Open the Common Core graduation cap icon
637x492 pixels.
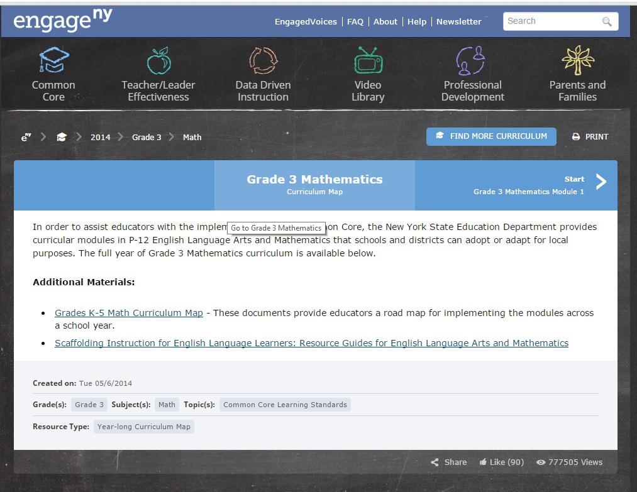[53, 60]
